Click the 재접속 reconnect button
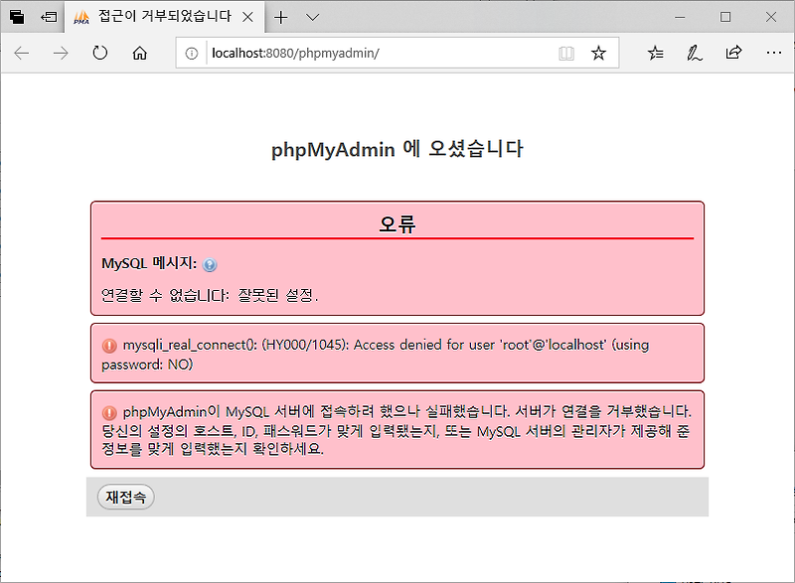Screen dimensions: 795x583 click(x=126, y=497)
